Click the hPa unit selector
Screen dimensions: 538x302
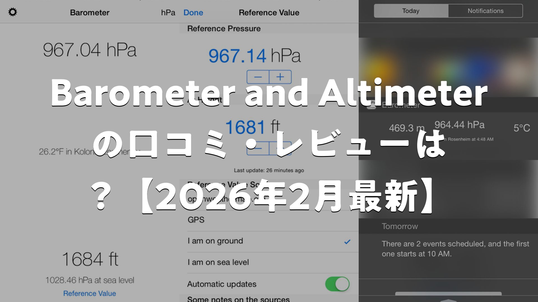168,13
